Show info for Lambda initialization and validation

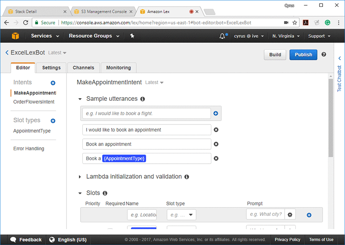coord(187,177)
